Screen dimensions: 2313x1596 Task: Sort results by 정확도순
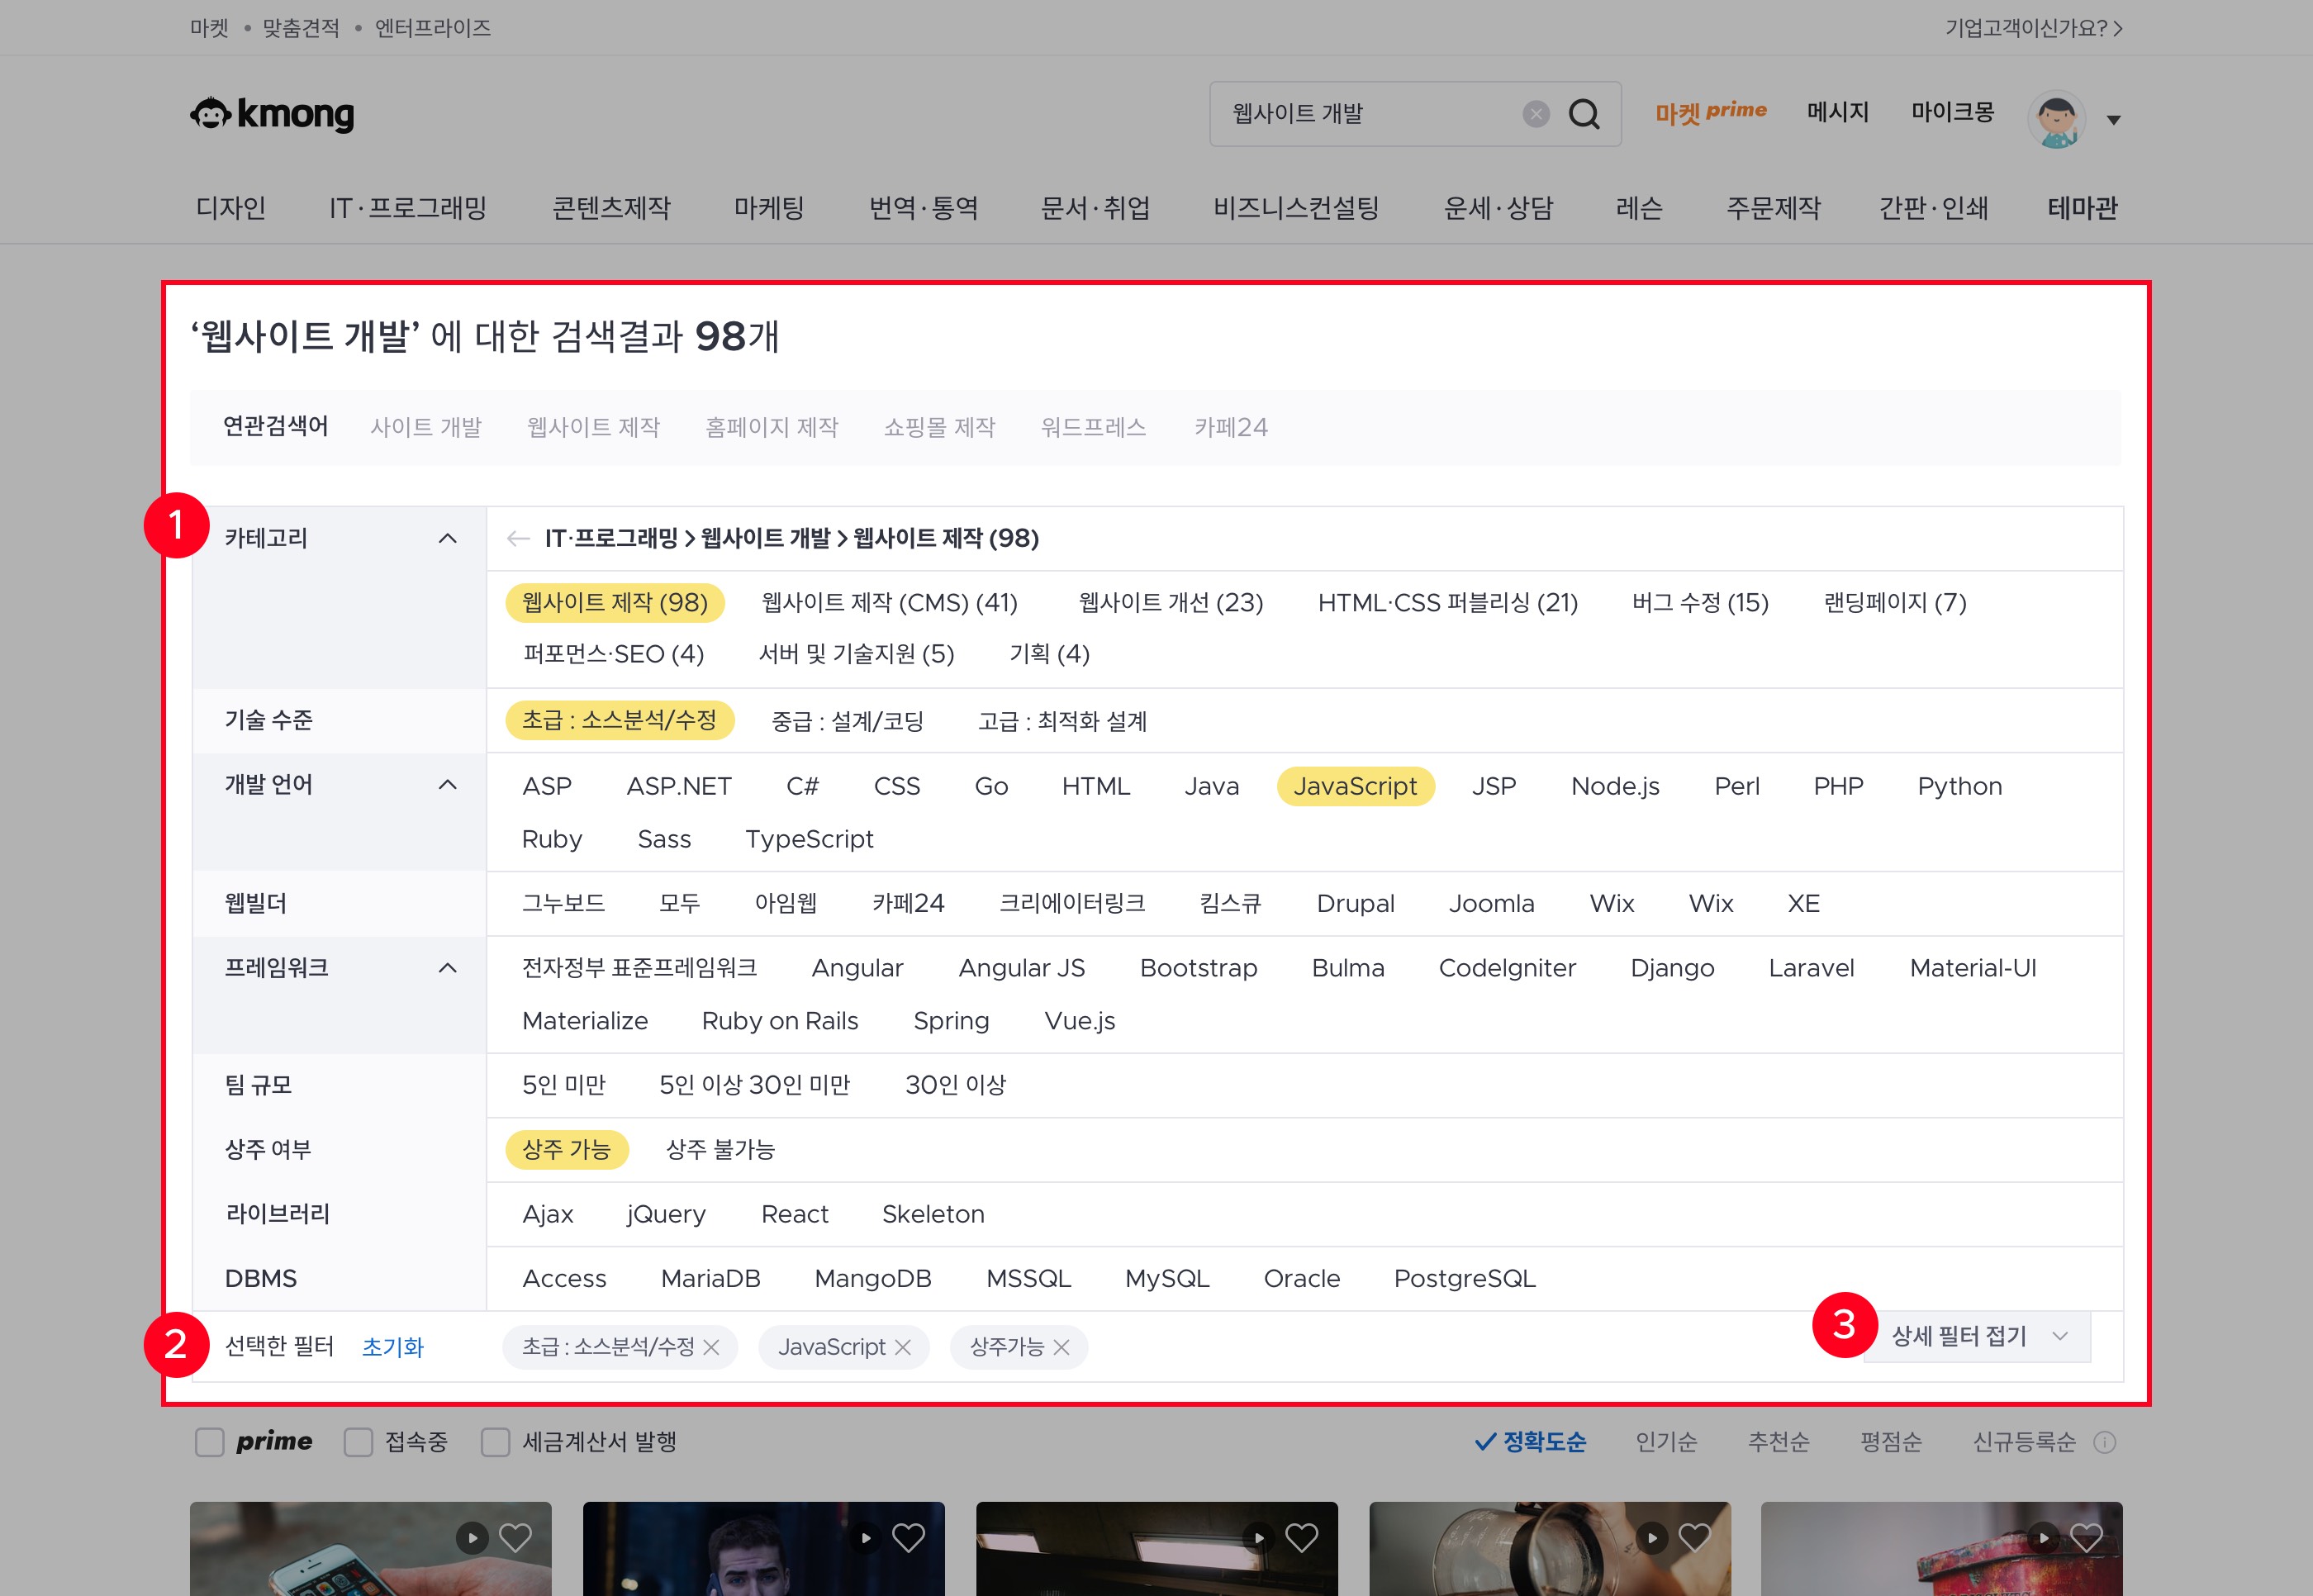[x=1531, y=1442]
